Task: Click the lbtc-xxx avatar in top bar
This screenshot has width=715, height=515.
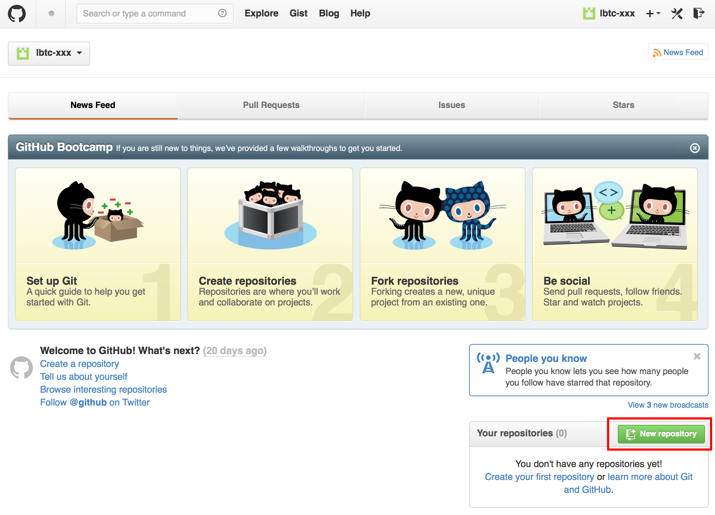Action: coord(589,14)
